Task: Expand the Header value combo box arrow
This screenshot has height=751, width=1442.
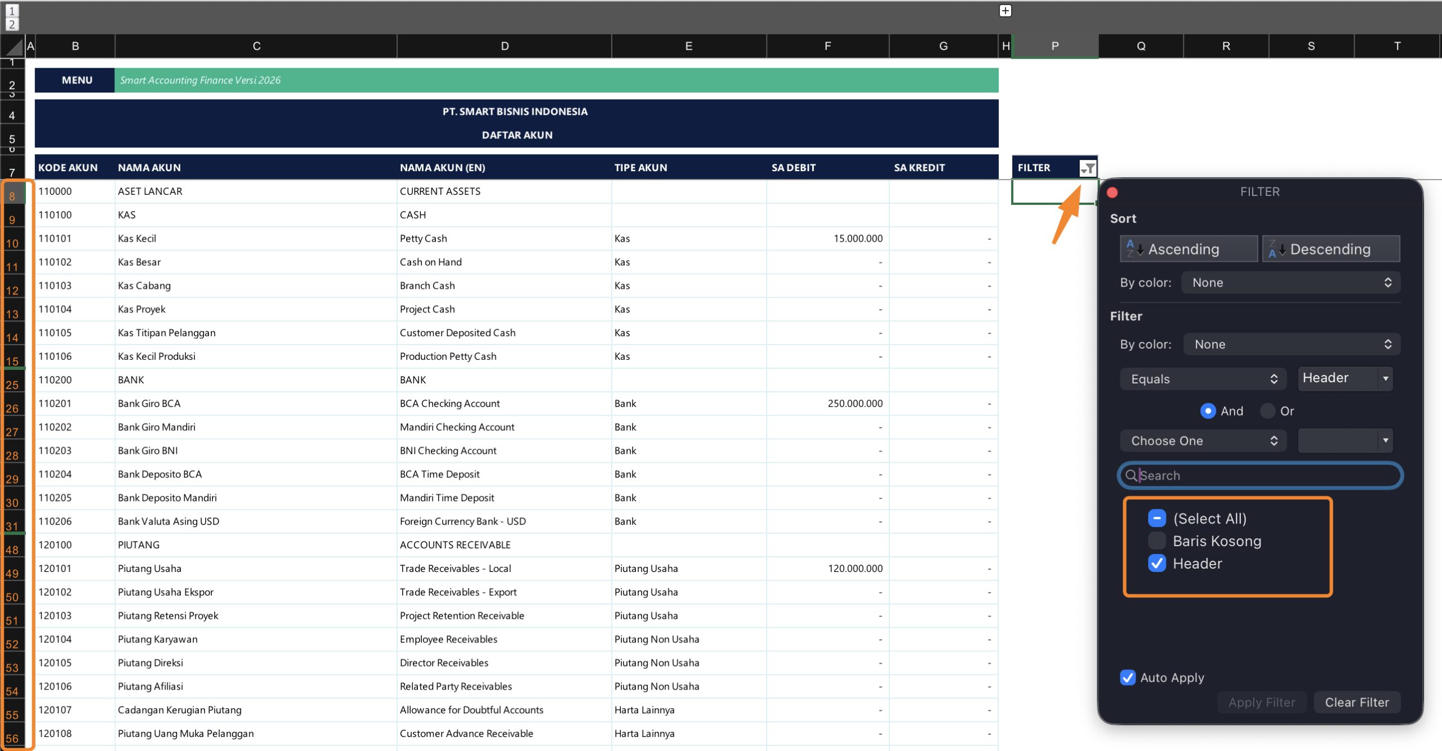Action: click(x=1386, y=378)
